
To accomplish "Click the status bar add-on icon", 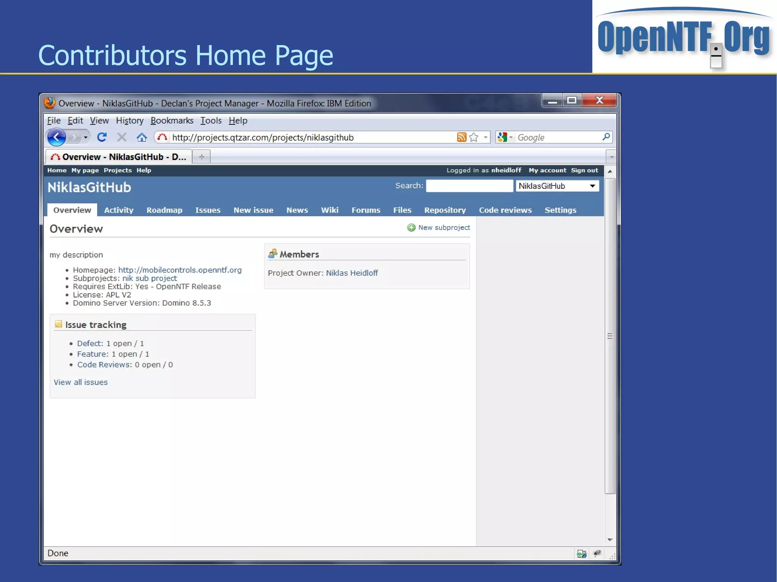I will [x=597, y=554].
